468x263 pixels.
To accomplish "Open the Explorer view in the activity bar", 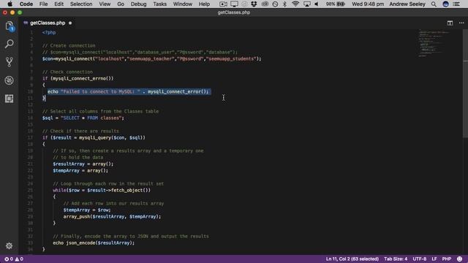I will point(10,26).
